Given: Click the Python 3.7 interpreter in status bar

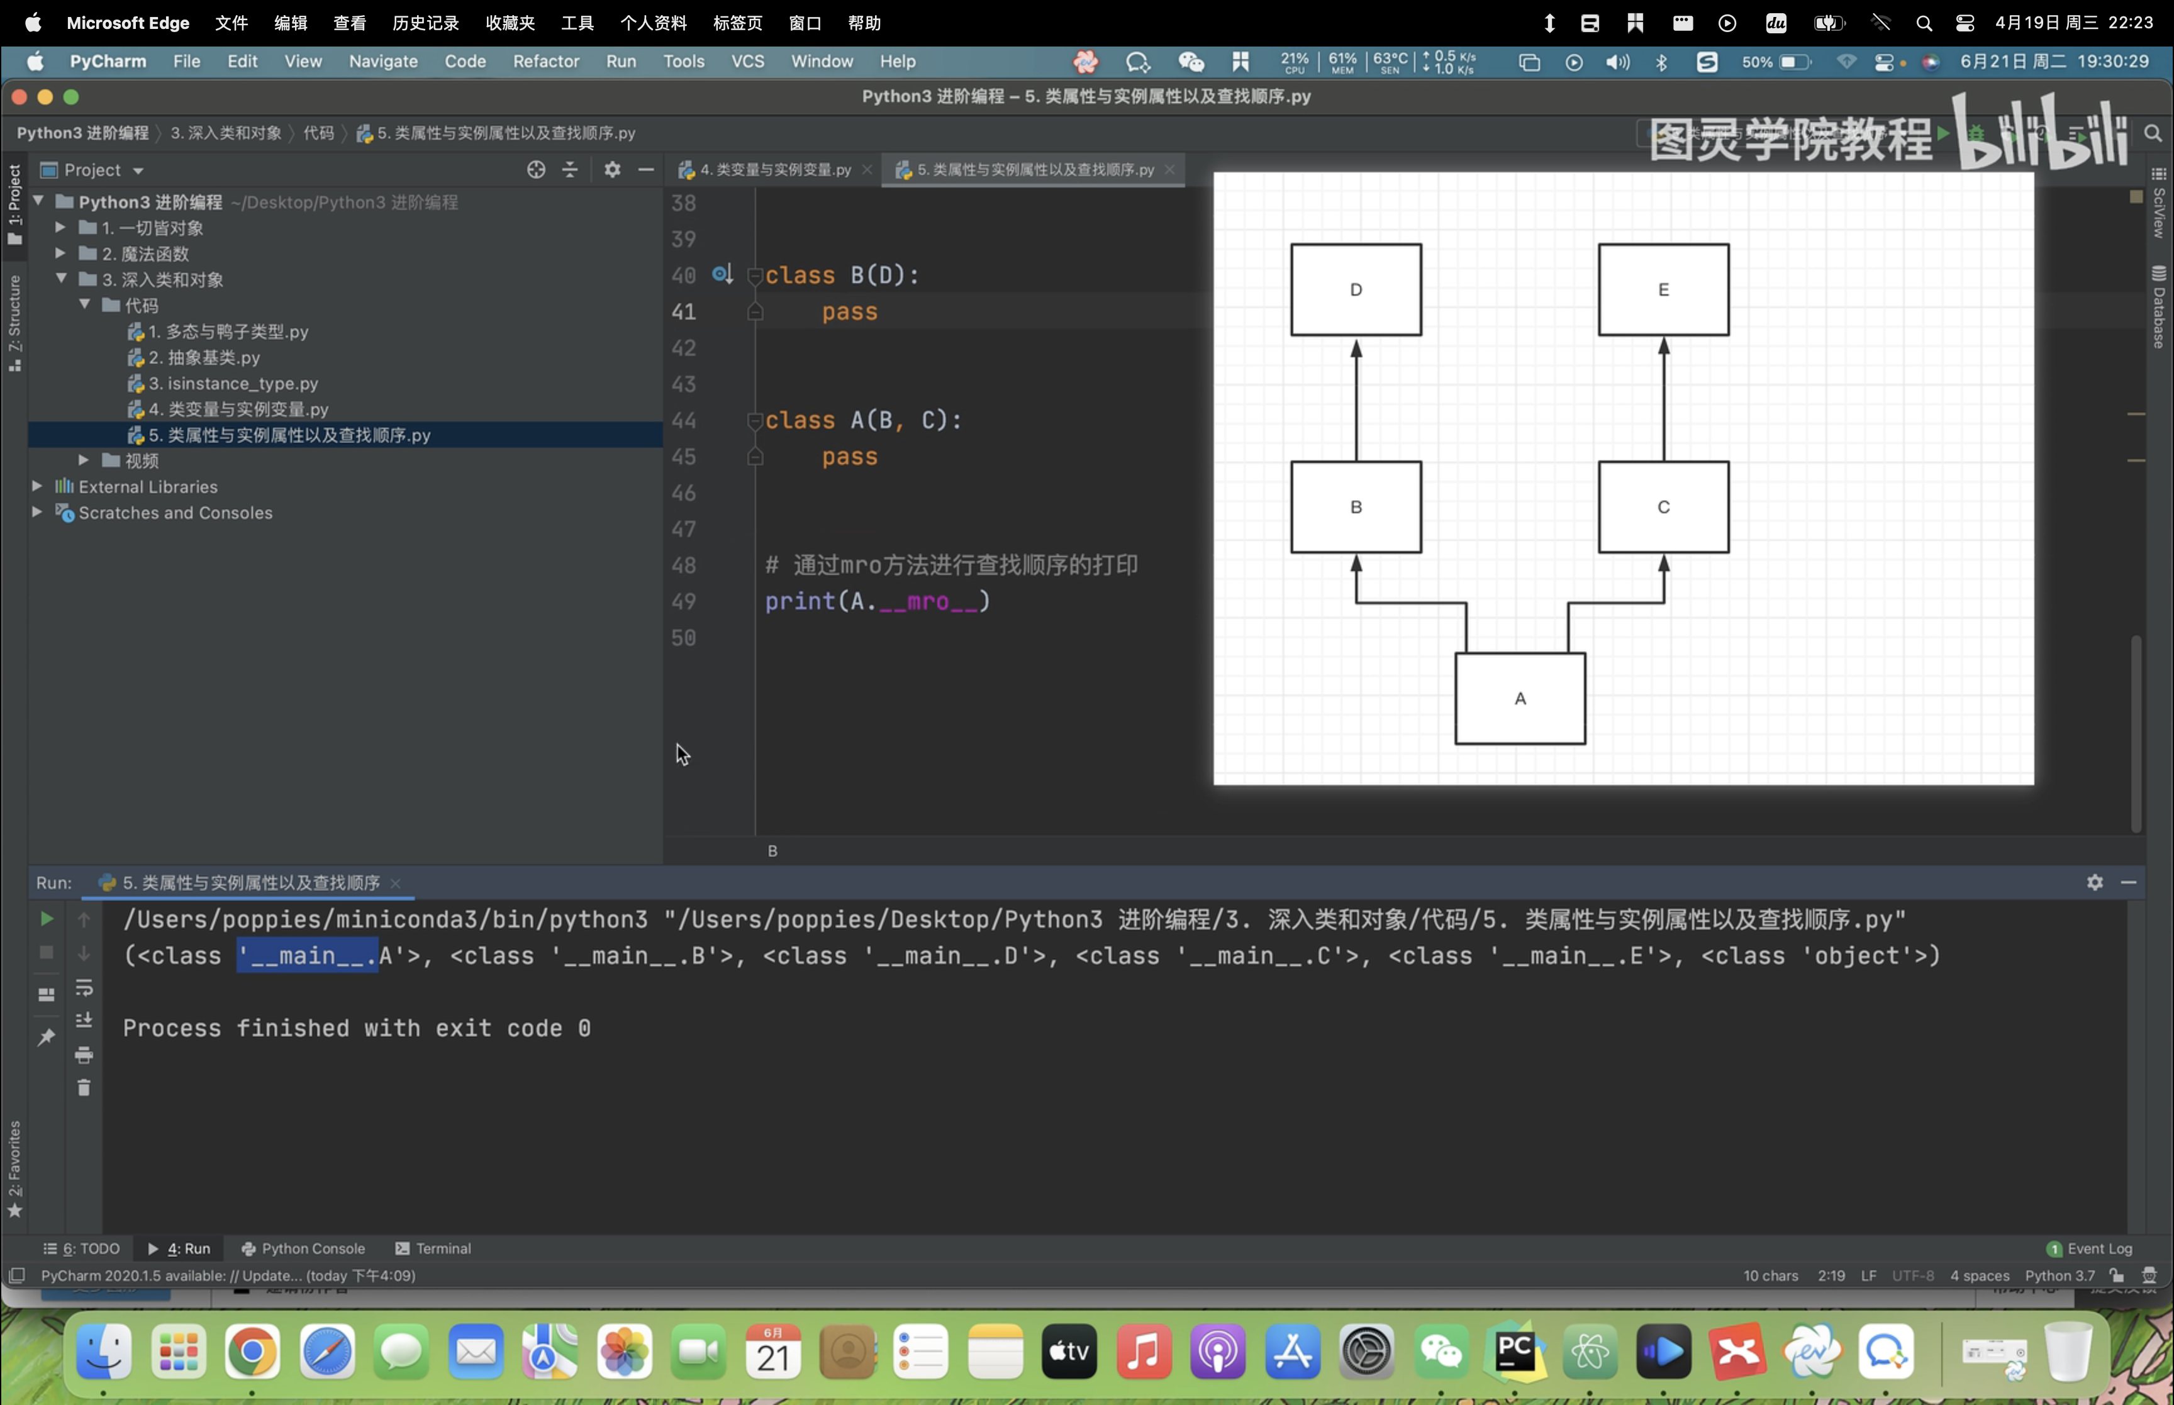Looking at the screenshot, I should 2060,1275.
